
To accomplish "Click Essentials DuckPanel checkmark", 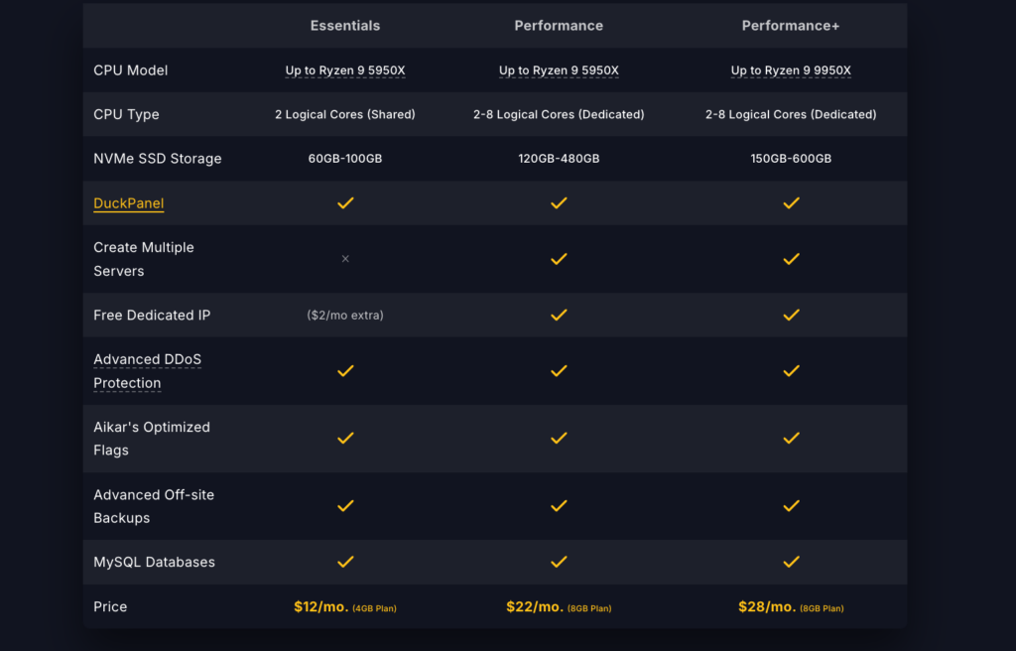I will tap(345, 203).
